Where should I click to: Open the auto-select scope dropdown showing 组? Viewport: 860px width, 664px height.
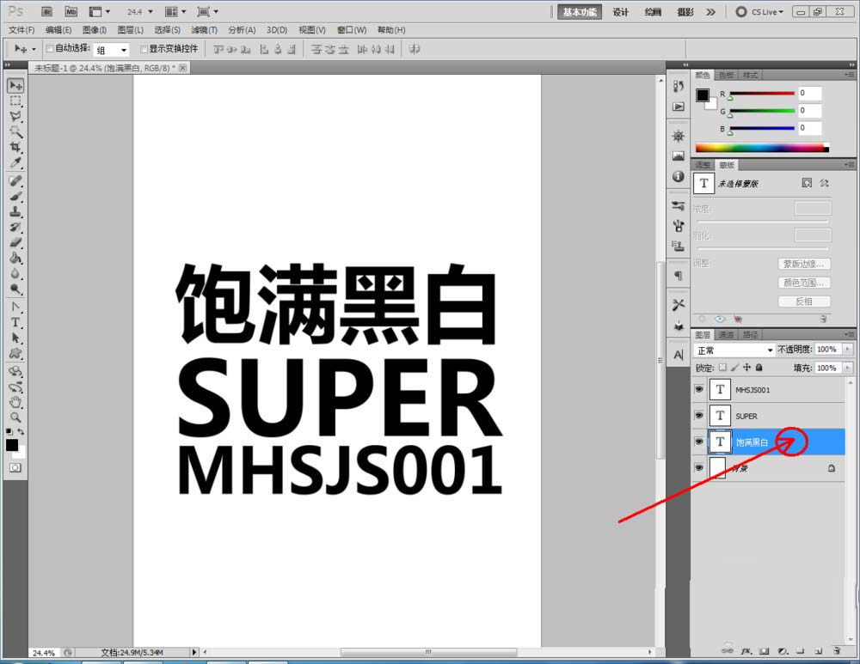pos(114,49)
